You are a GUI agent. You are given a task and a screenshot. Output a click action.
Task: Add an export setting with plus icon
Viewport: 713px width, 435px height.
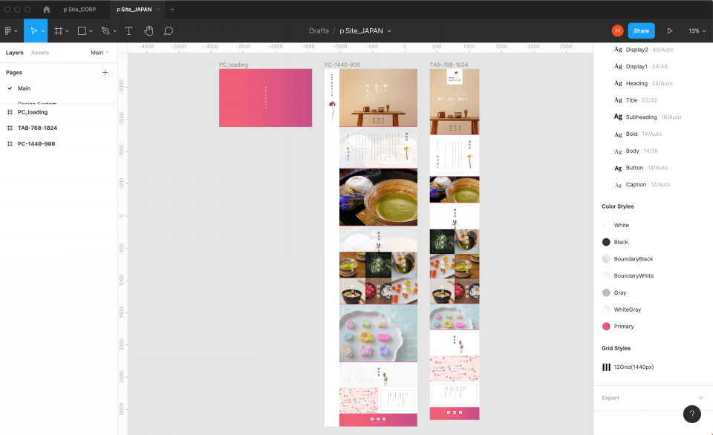[x=700, y=398]
